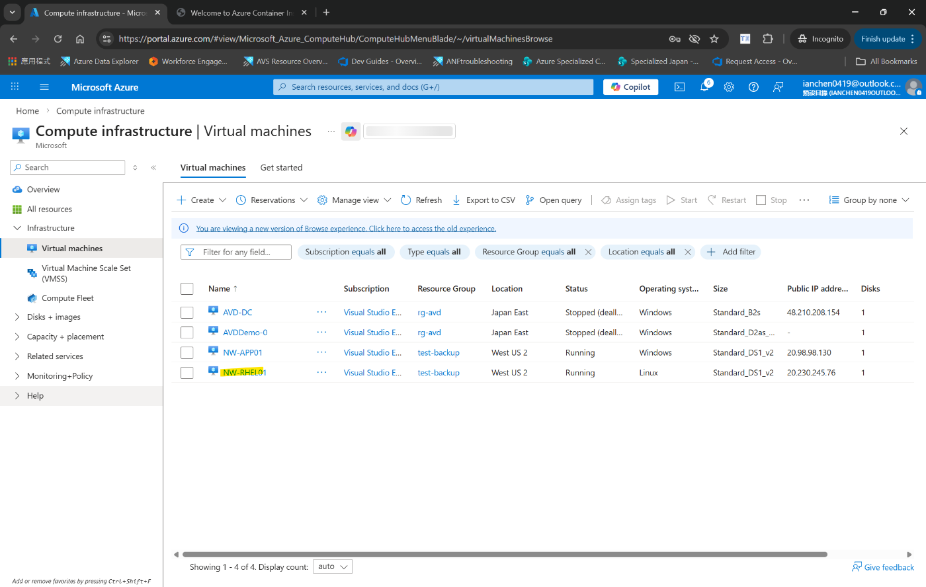Click link to access old browse experience

coord(346,229)
